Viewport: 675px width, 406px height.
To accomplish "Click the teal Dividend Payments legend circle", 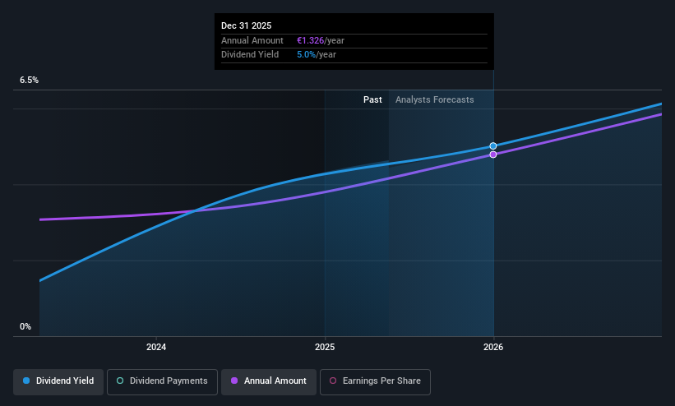I will 120,381.
